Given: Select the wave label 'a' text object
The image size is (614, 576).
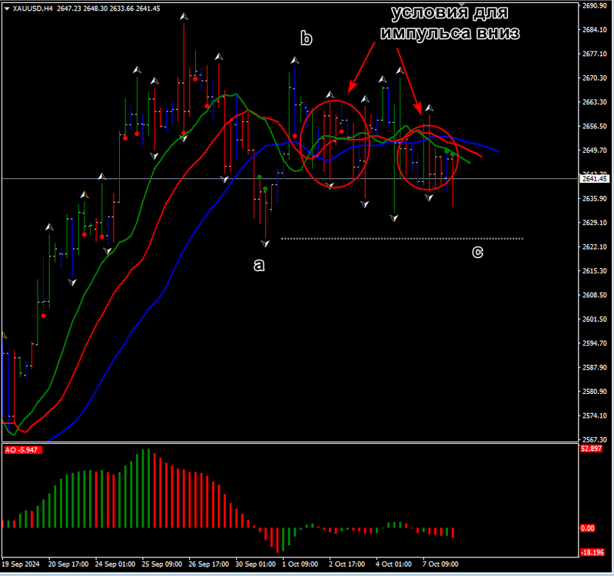Looking at the screenshot, I should 259,265.
